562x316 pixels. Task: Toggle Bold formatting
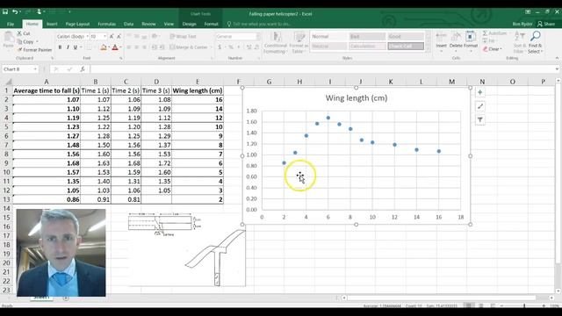[60, 47]
